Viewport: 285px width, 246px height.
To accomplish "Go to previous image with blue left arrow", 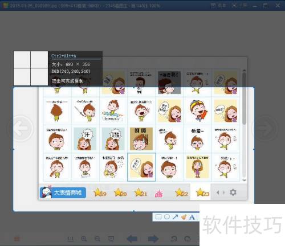I will point(132,239).
